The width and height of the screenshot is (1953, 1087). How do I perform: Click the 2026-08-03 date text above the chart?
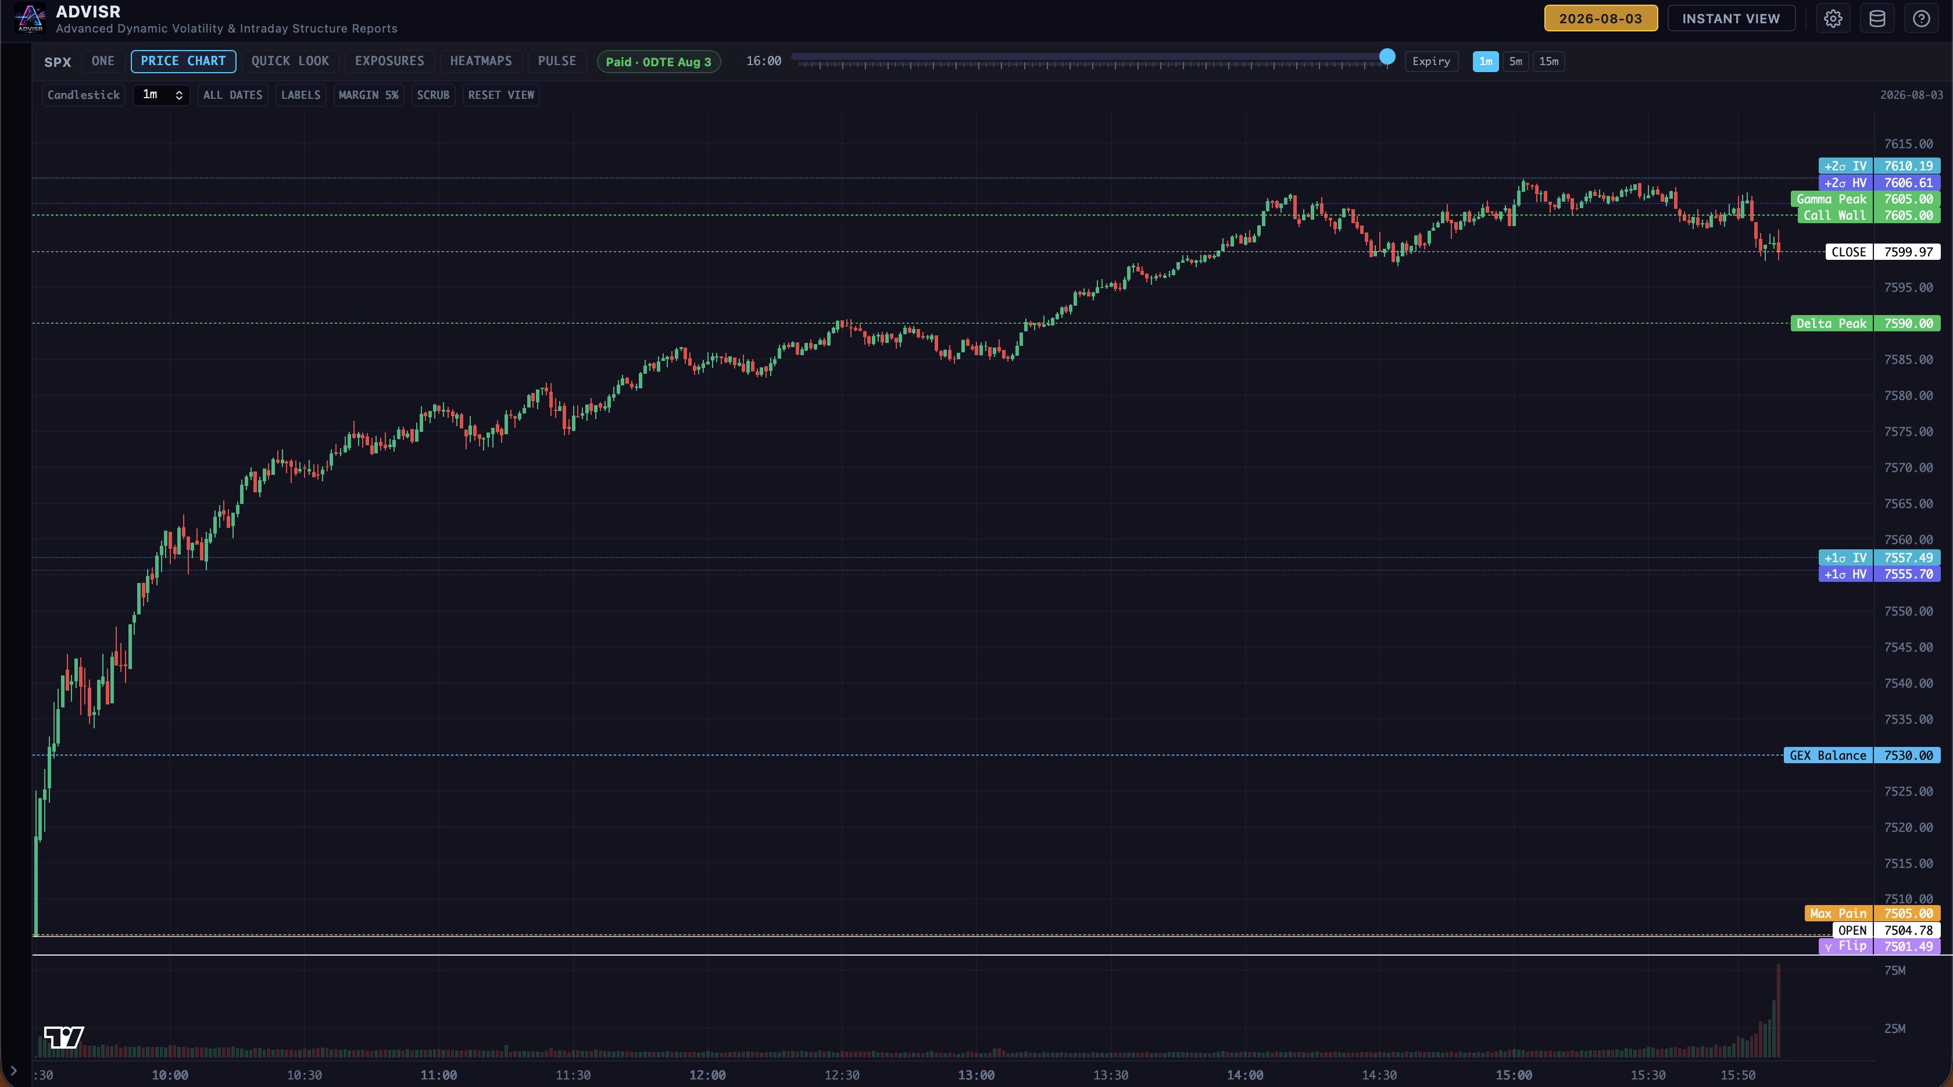[x=1911, y=95]
